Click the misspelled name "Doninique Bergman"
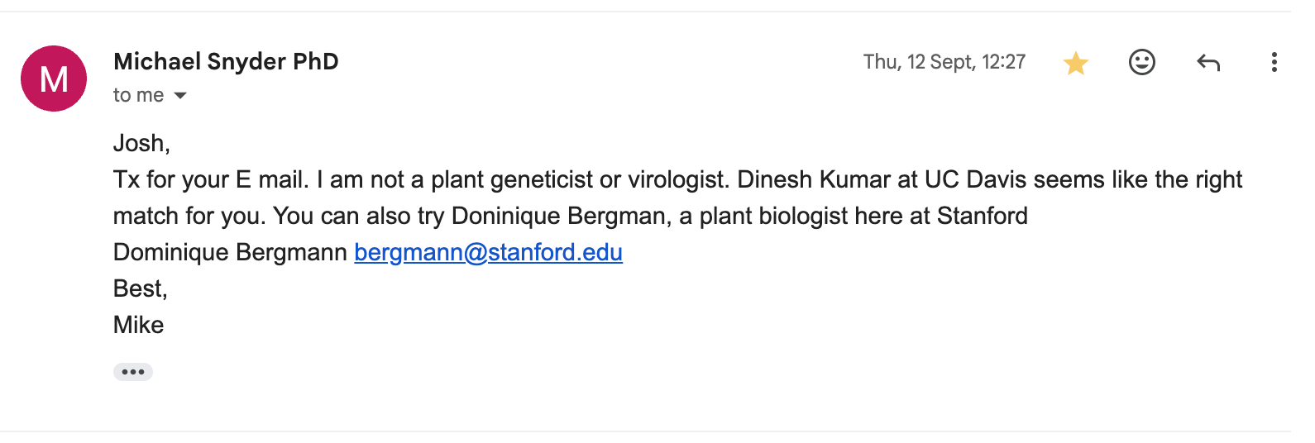The height and width of the screenshot is (443, 1315). [560, 216]
